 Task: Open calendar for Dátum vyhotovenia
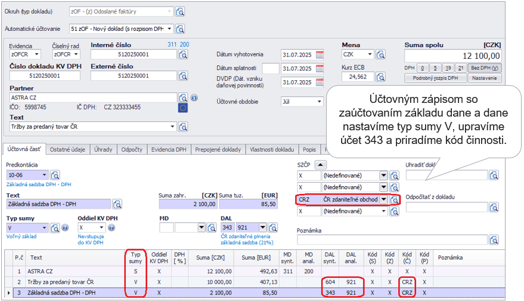click(x=320, y=55)
